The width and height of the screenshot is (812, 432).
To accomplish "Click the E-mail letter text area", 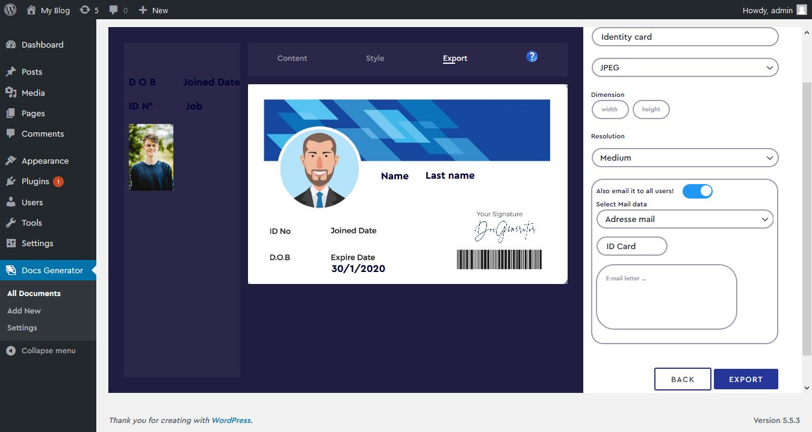I will click(666, 297).
